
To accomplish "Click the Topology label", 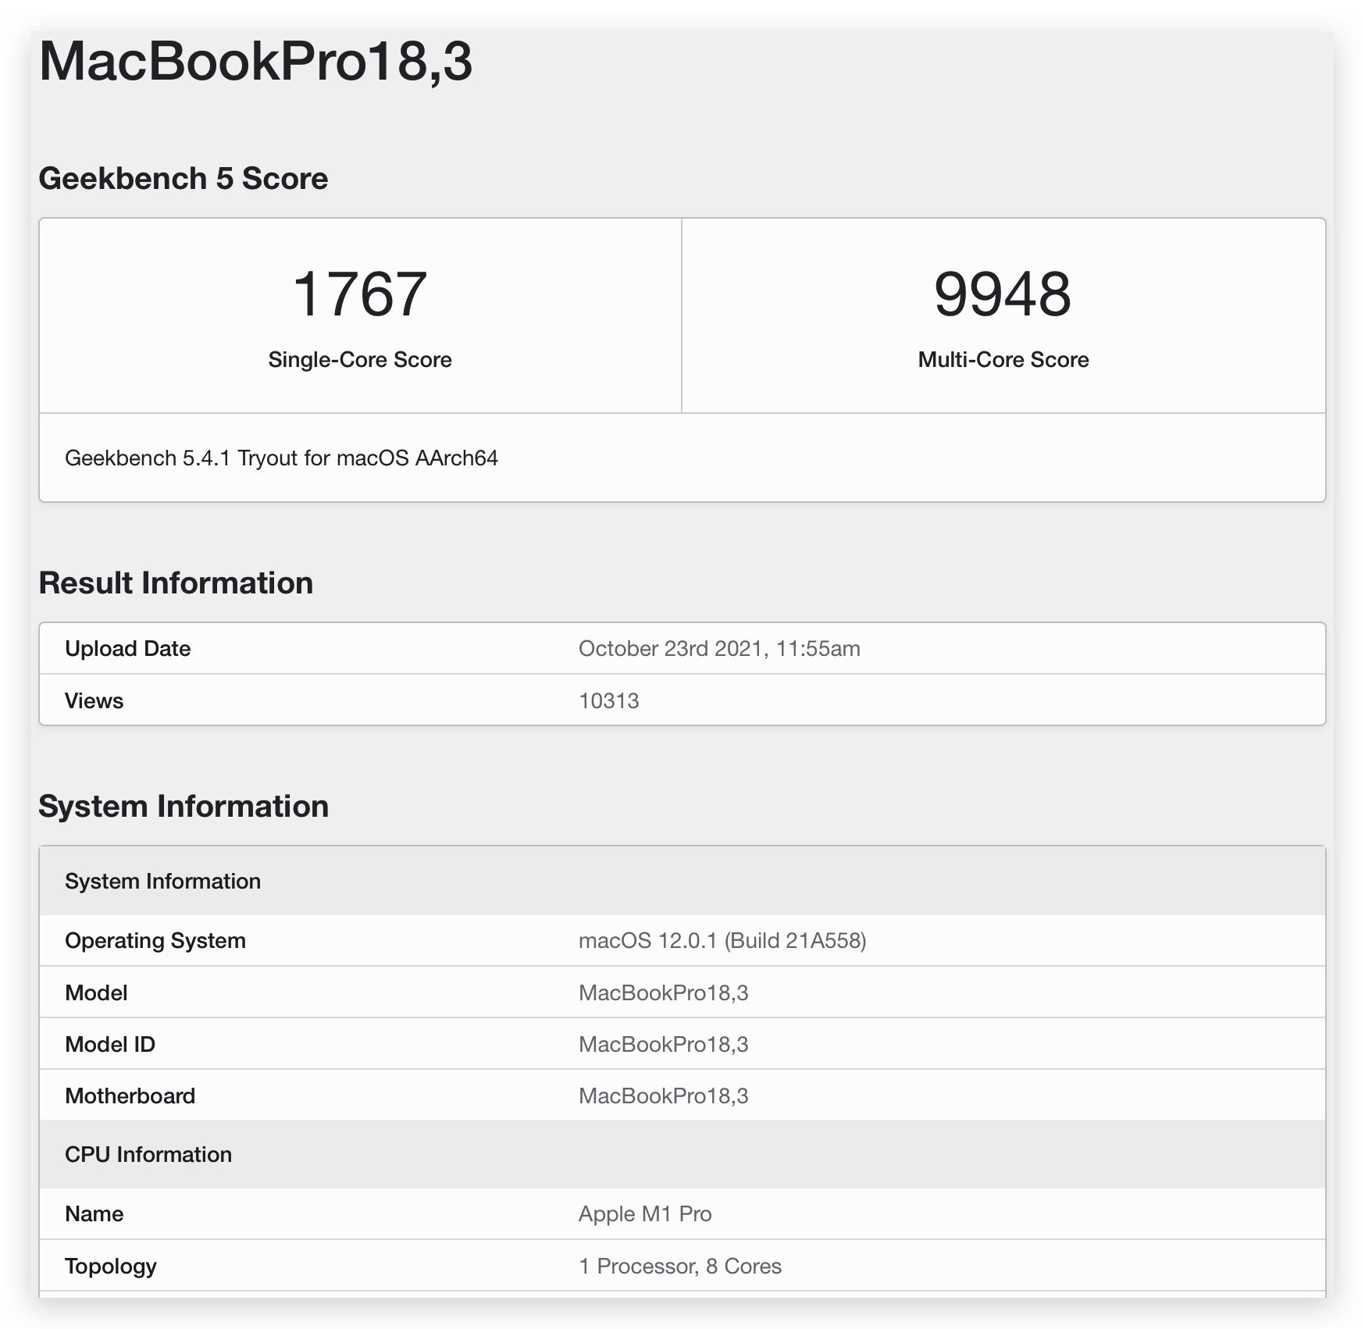I will (111, 1266).
